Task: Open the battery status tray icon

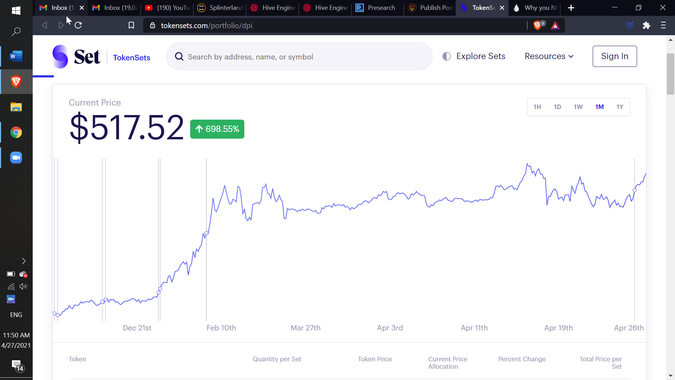Action: 11,274
